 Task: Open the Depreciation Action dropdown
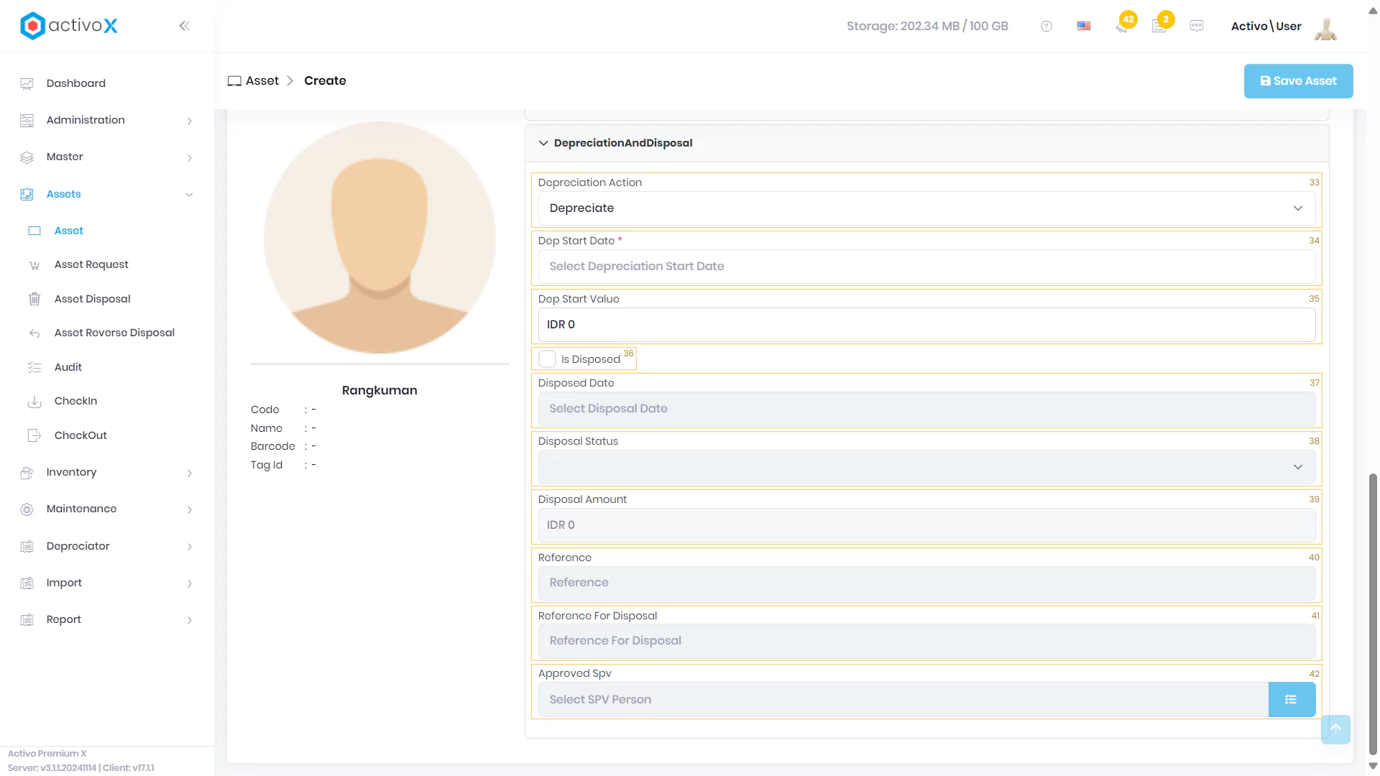pyautogui.click(x=926, y=208)
